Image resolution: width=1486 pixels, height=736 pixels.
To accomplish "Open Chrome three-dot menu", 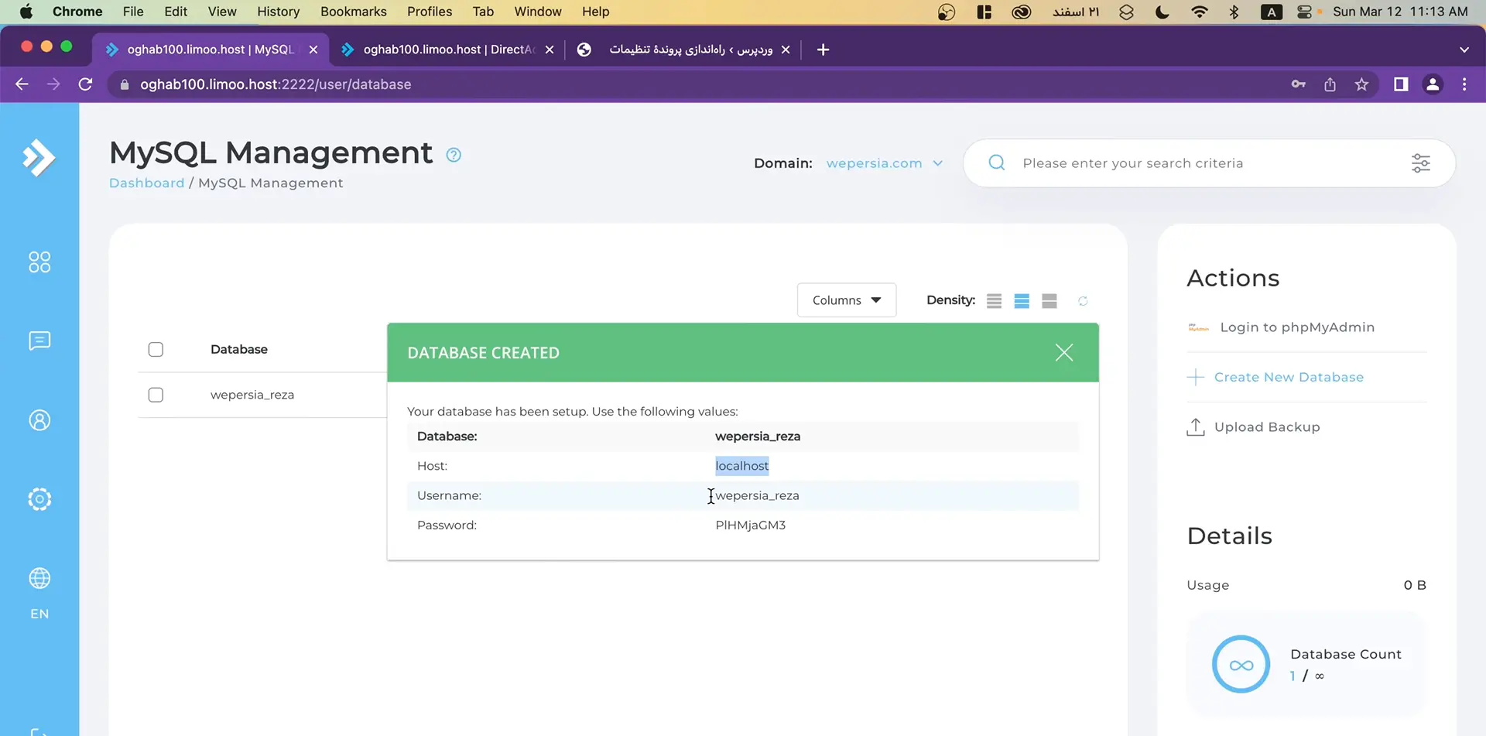I will point(1464,84).
